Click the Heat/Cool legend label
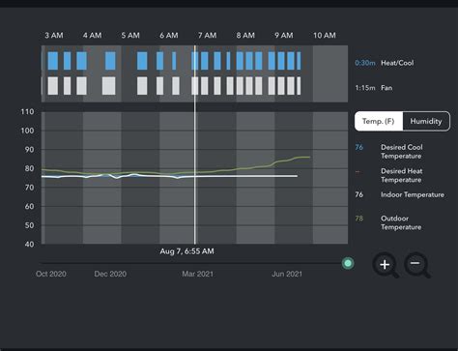Viewport: 458px width, 351px height. [x=397, y=63]
